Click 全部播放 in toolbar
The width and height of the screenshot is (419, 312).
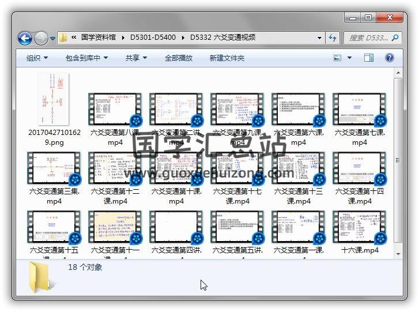click(x=179, y=58)
